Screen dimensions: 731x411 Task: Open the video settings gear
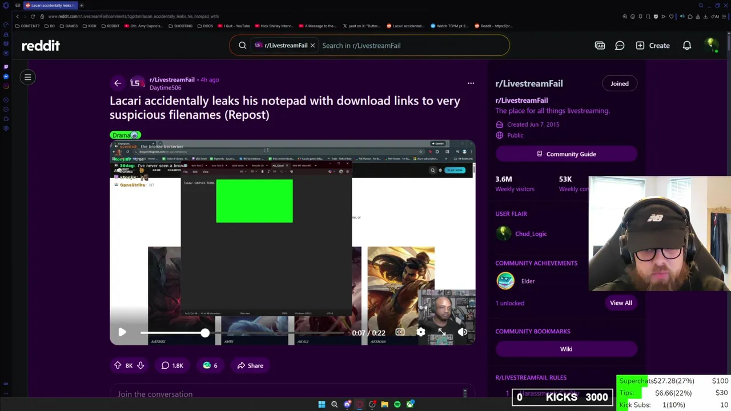click(421, 332)
